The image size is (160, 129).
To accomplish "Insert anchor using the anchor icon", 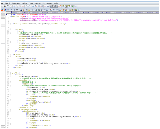I will pos(24,10).
